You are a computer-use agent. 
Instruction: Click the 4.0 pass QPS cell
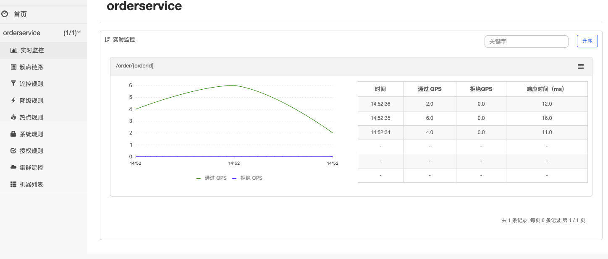[x=430, y=132]
